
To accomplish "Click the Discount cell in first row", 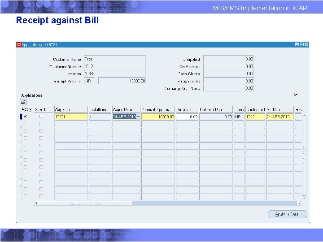I will point(187,117).
